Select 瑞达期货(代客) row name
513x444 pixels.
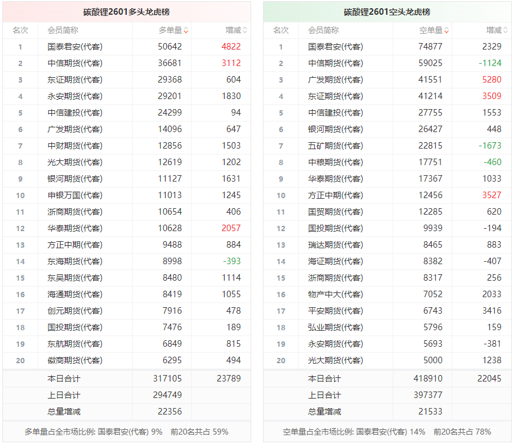(x=336, y=245)
